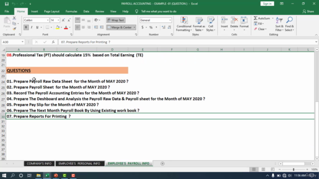
Task: Open Format as Table
Action: click(199, 24)
